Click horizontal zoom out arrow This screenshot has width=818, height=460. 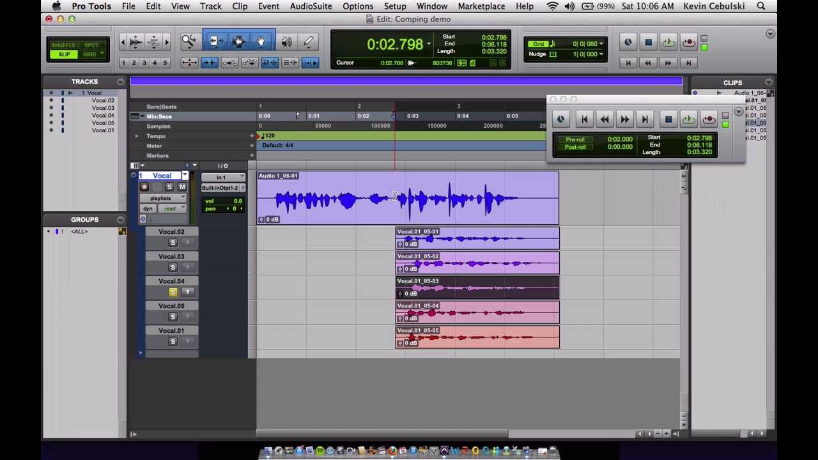[123, 42]
